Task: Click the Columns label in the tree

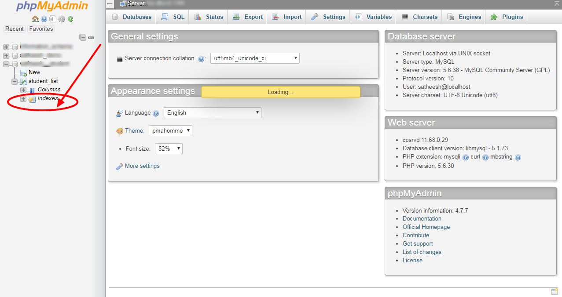Action: (49, 90)
